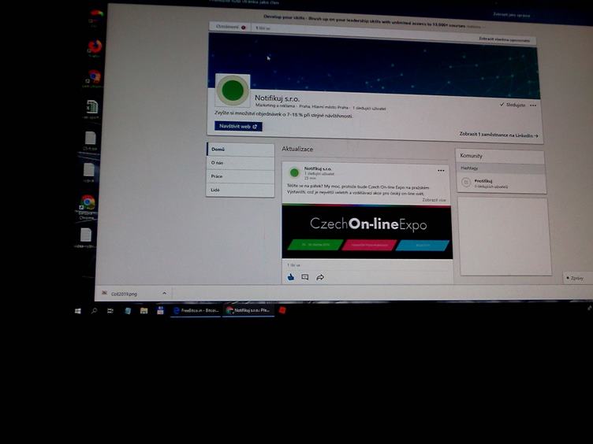593x444 pixels.
Task: Open the Zprávy messaging panel
Action: pos(576,278)
